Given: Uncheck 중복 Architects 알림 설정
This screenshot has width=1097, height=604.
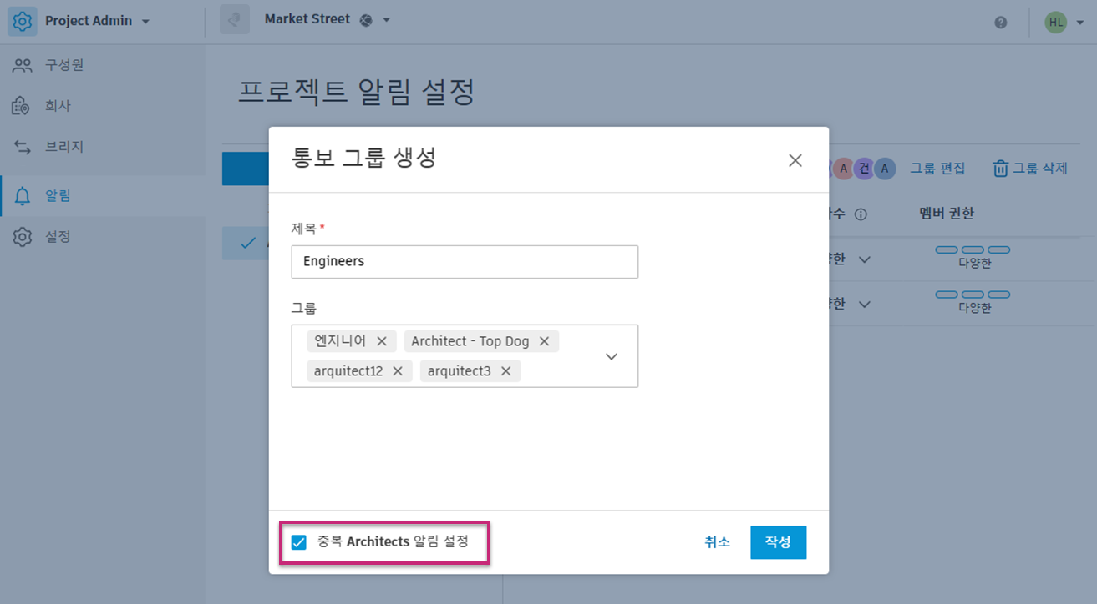Looking at the screenshot, I should coord(298,542).
